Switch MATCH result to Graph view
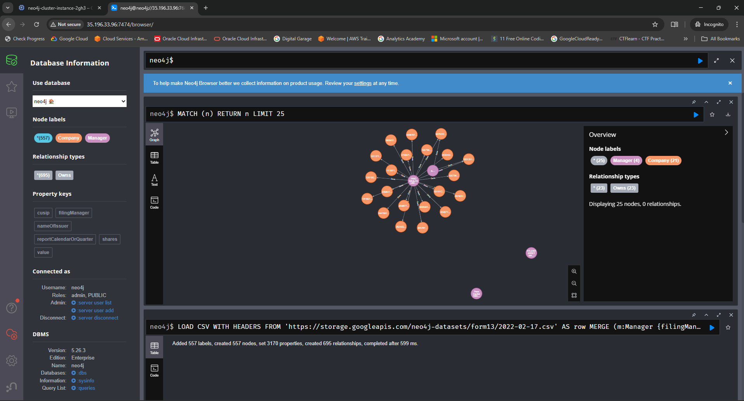744x401 pixels. tap(155, 135)
